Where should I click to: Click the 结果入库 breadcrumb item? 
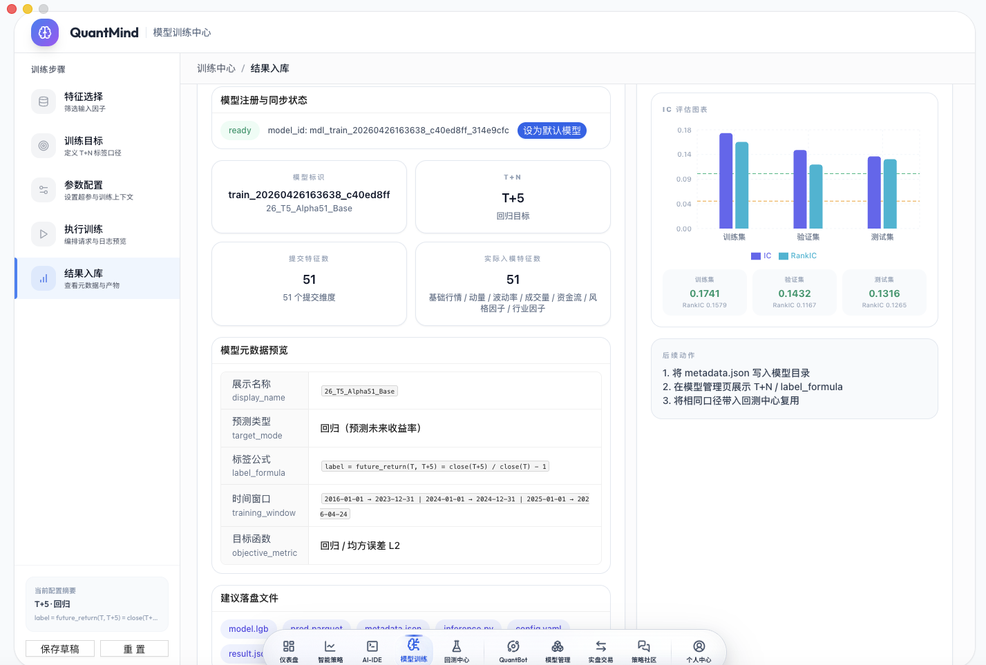tap(270, 68)
